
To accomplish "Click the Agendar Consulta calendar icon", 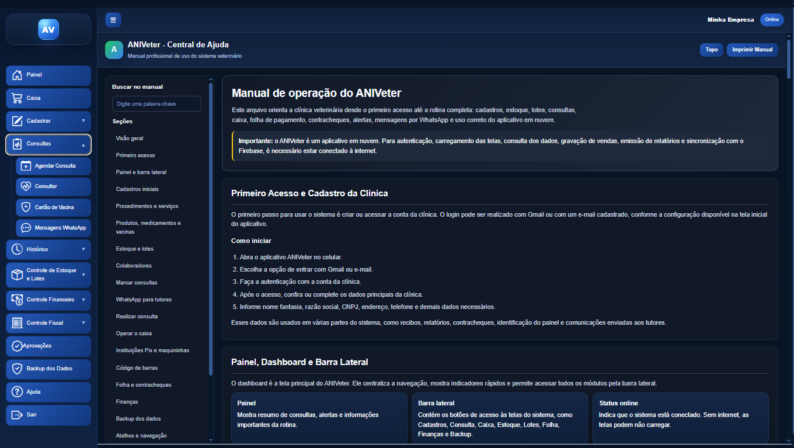I will pyautogui.click(x=26, y=166).
